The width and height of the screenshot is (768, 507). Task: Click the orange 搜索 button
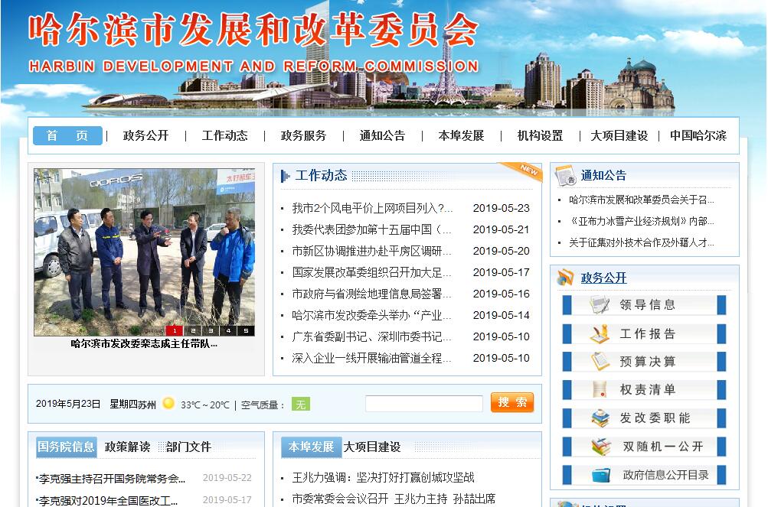[x=511, y=402]
